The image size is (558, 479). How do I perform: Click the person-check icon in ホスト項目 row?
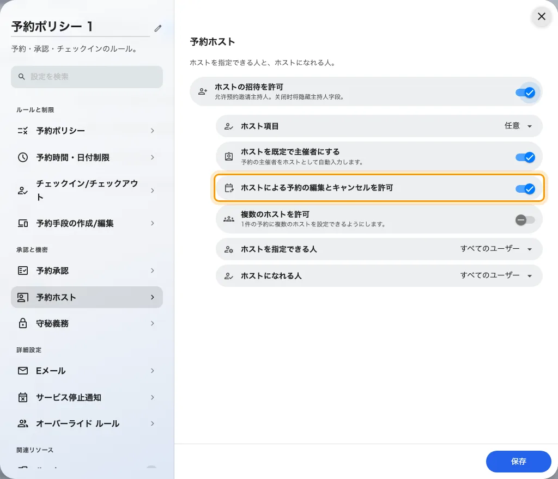coord(229,126)
